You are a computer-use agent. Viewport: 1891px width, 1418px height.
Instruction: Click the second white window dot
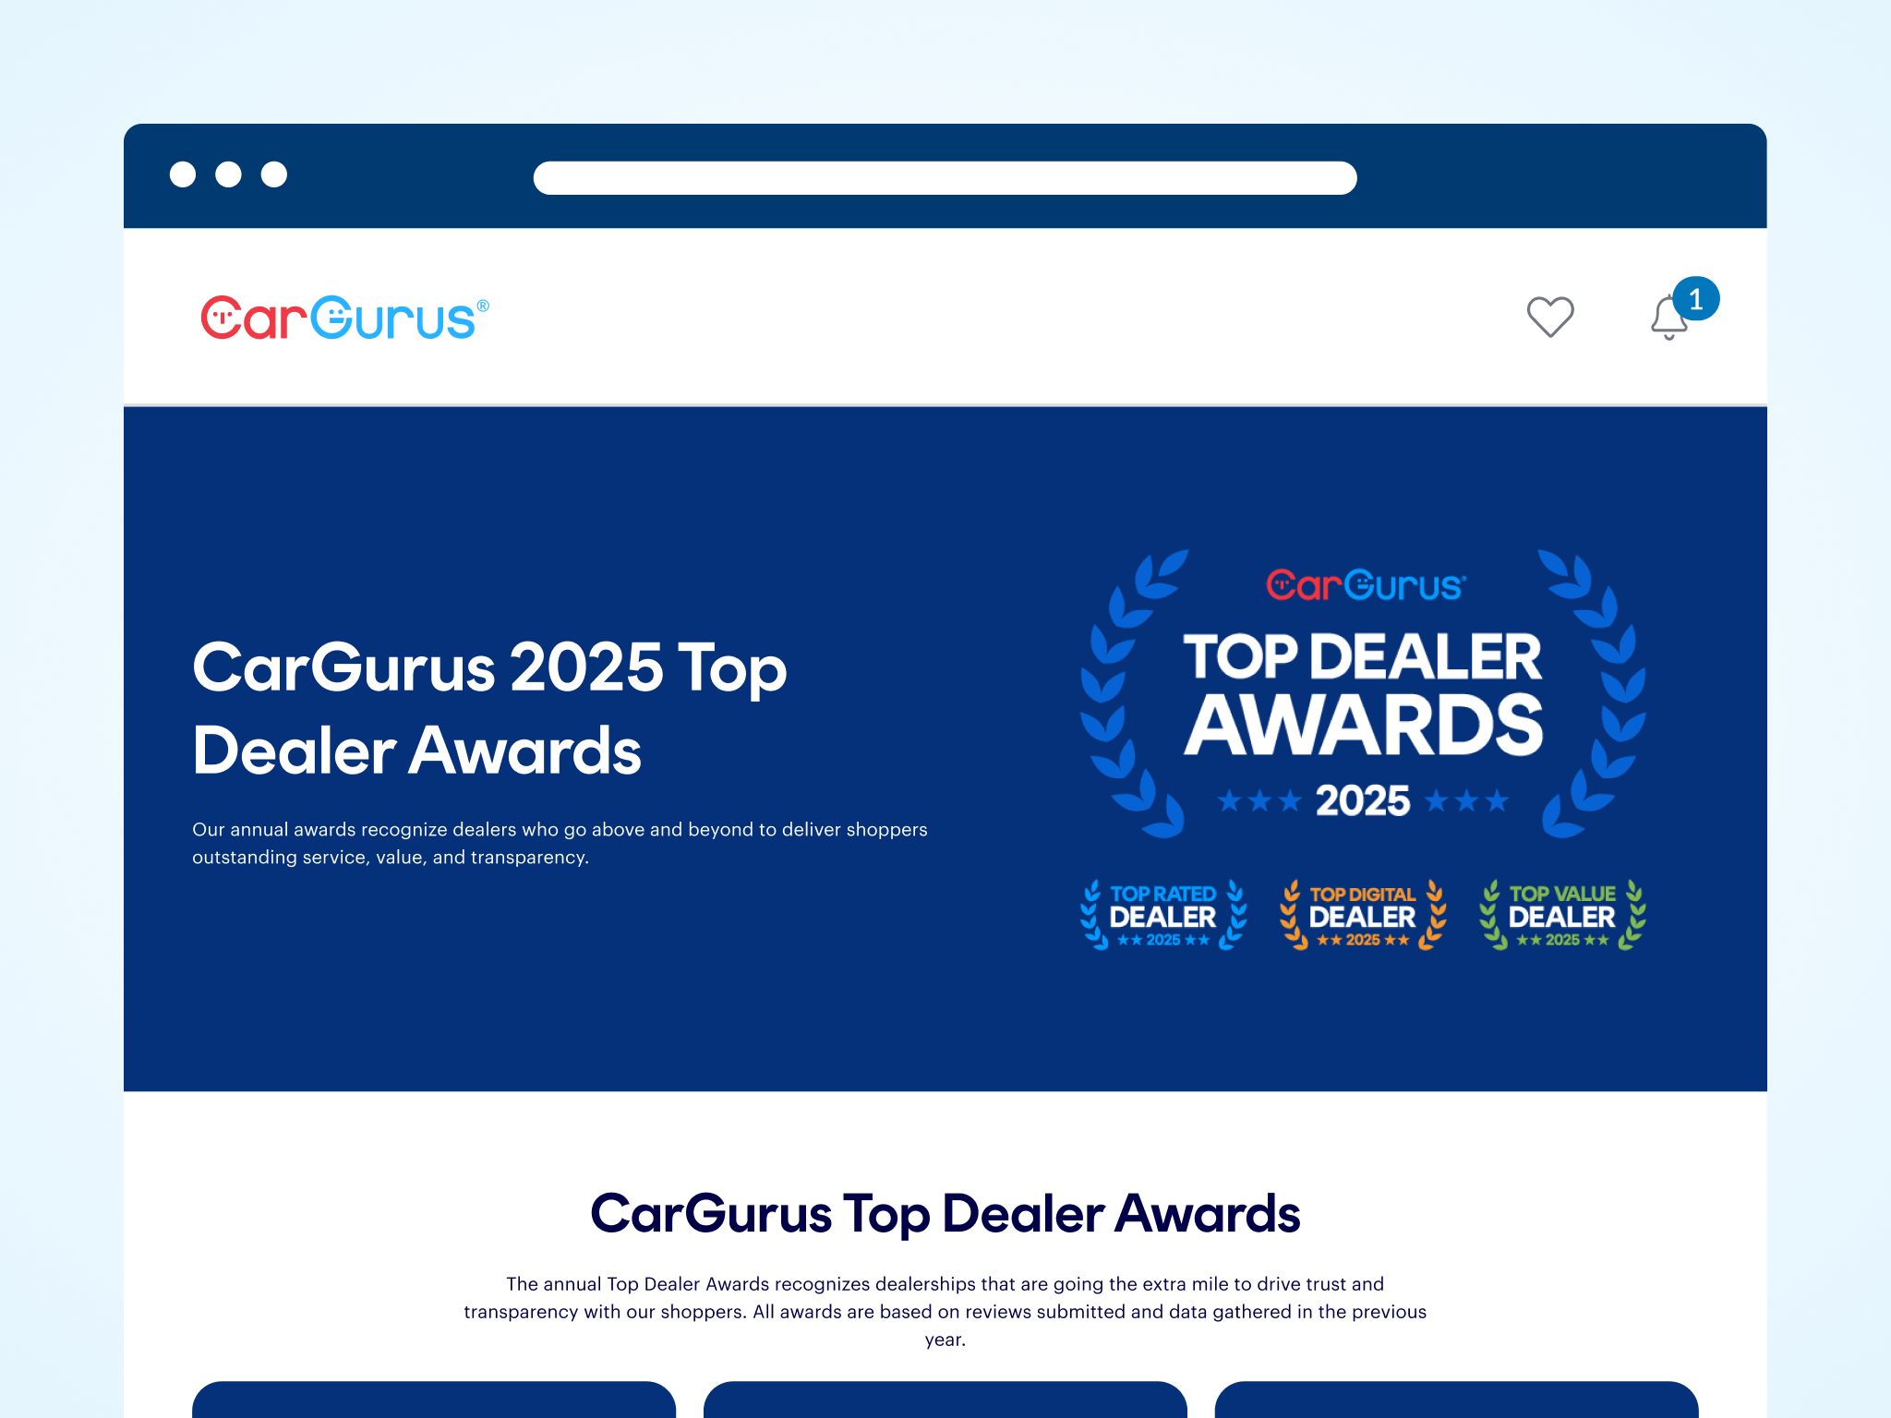pos(228,174)
